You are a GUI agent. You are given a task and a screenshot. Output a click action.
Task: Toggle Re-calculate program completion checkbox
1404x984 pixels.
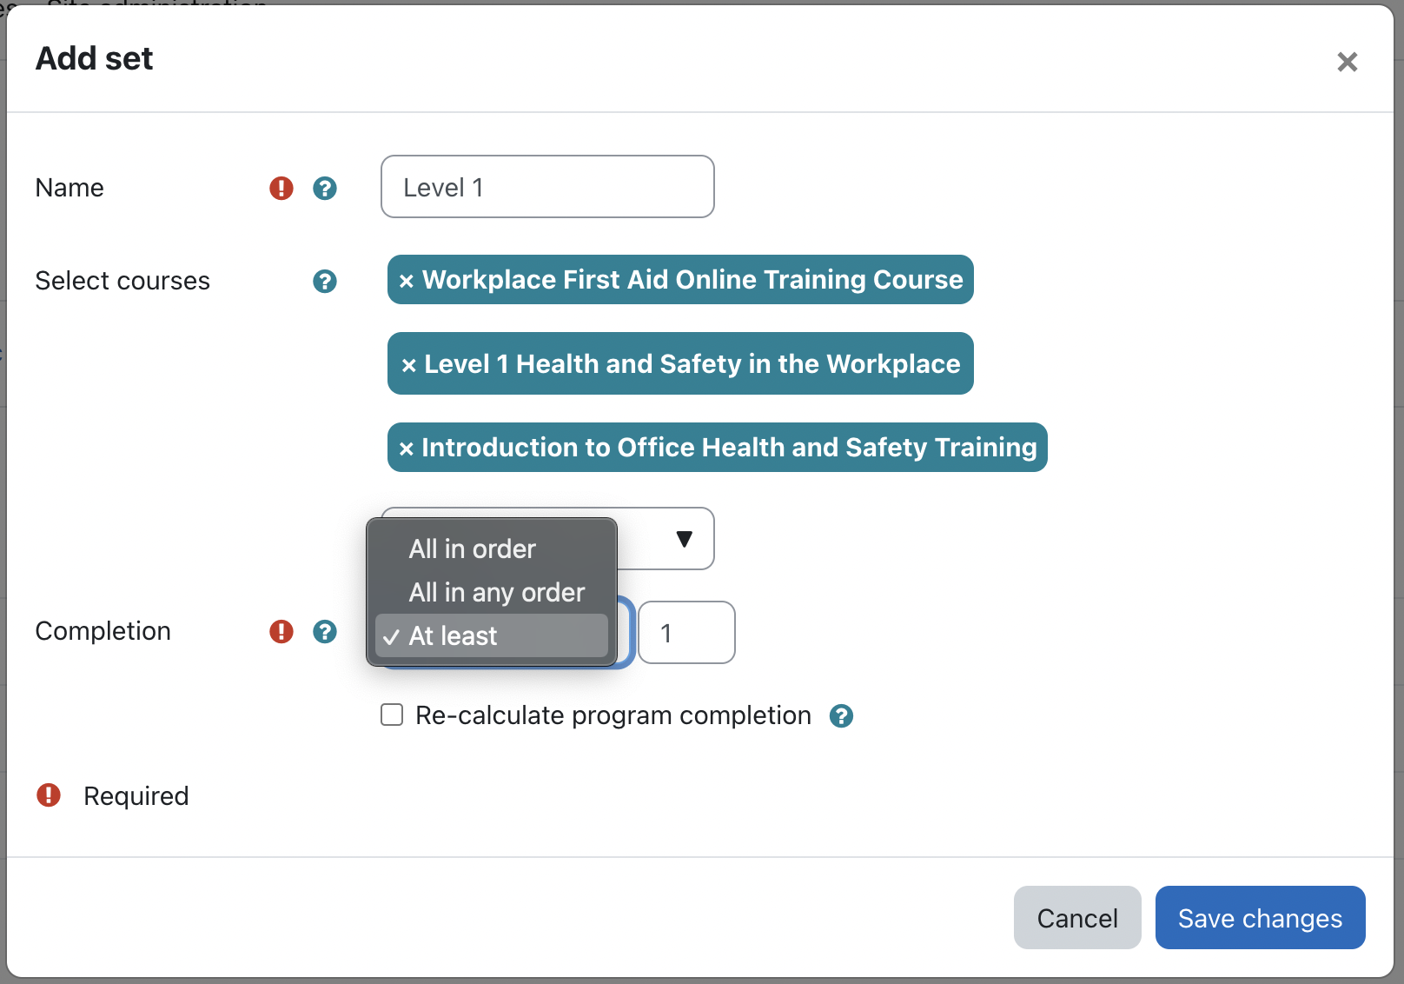392,715
